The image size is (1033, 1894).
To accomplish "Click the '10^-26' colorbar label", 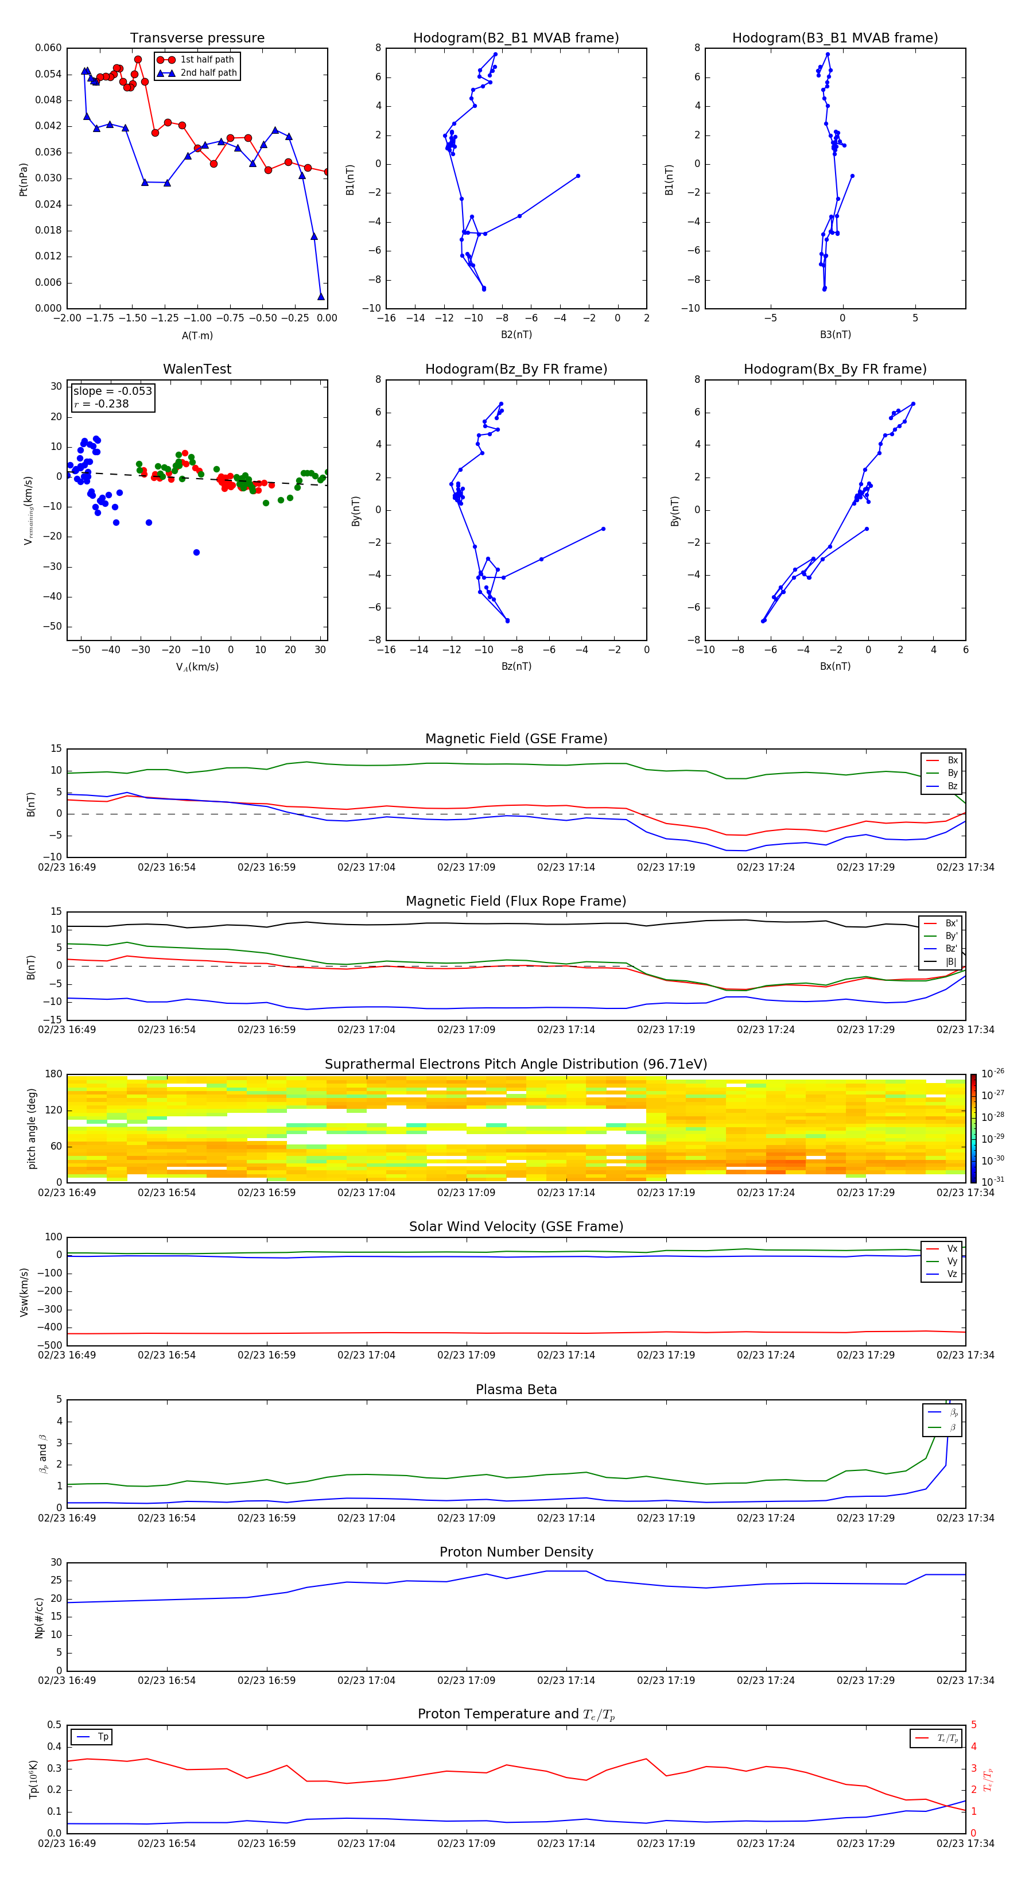I will pyautogui.click(x=993, y=1073).
